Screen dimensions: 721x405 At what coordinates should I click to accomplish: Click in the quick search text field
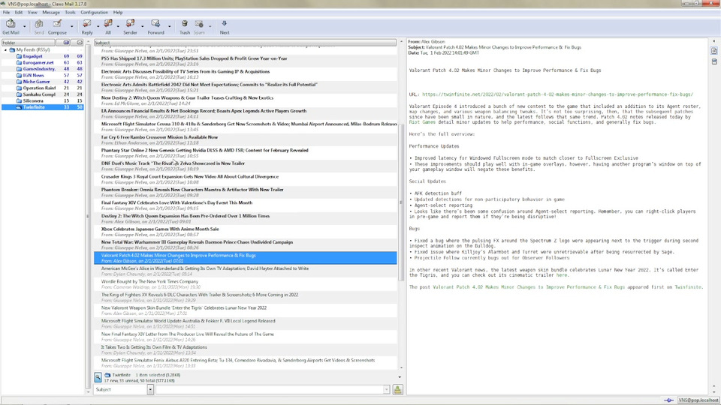click(270, 389)
